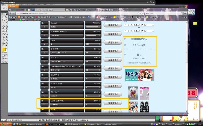Open the Firefox orange menu button

tap(13, 6)
